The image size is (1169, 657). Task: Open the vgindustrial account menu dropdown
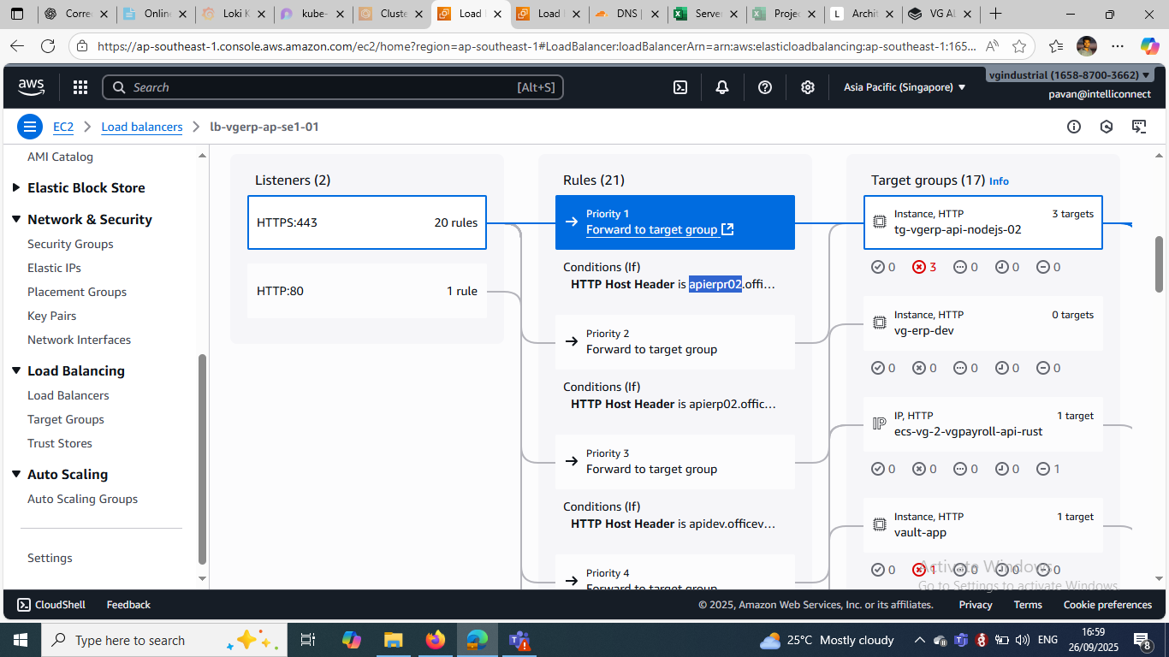point(1069,75)
